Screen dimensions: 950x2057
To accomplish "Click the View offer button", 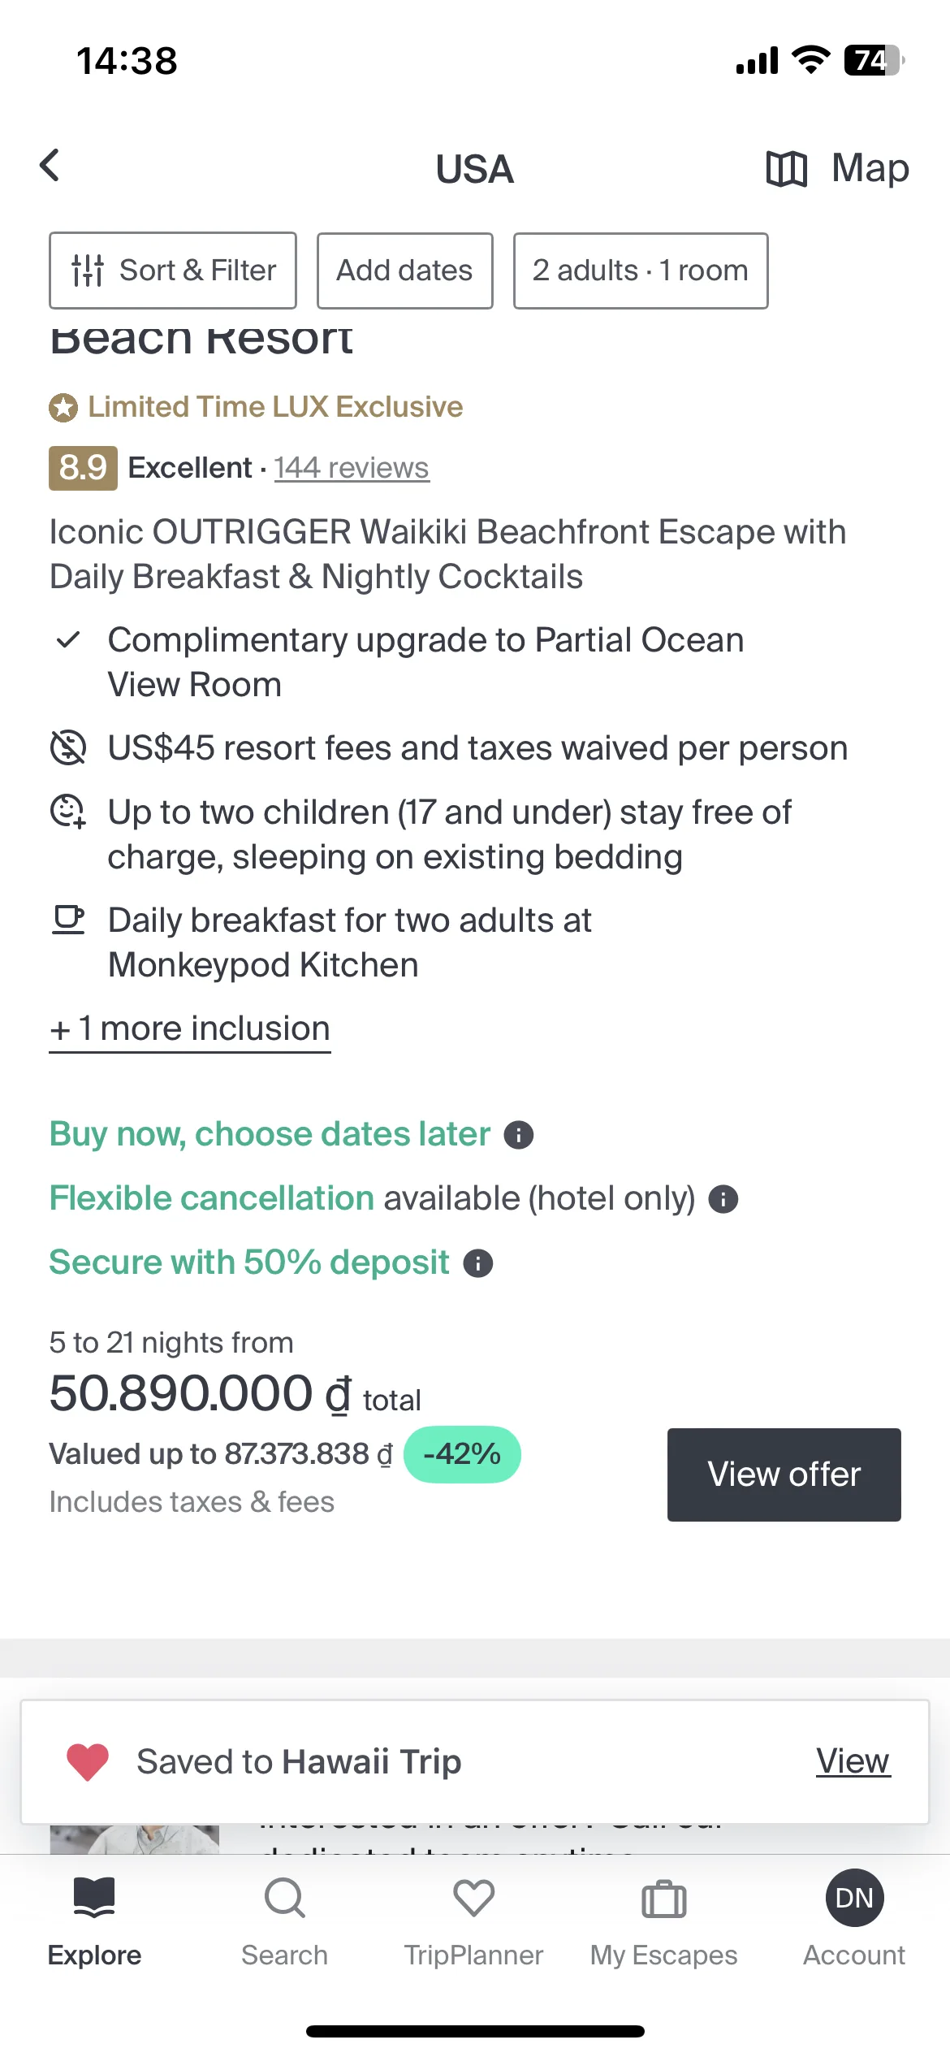I will tap(784, 1475).
